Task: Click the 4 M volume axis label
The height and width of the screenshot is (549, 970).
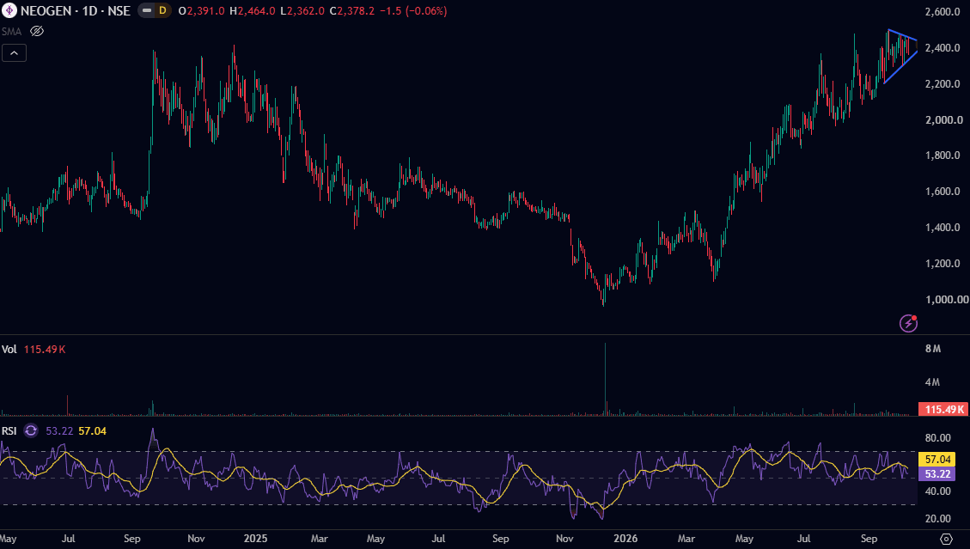Action: coord(933,381)
